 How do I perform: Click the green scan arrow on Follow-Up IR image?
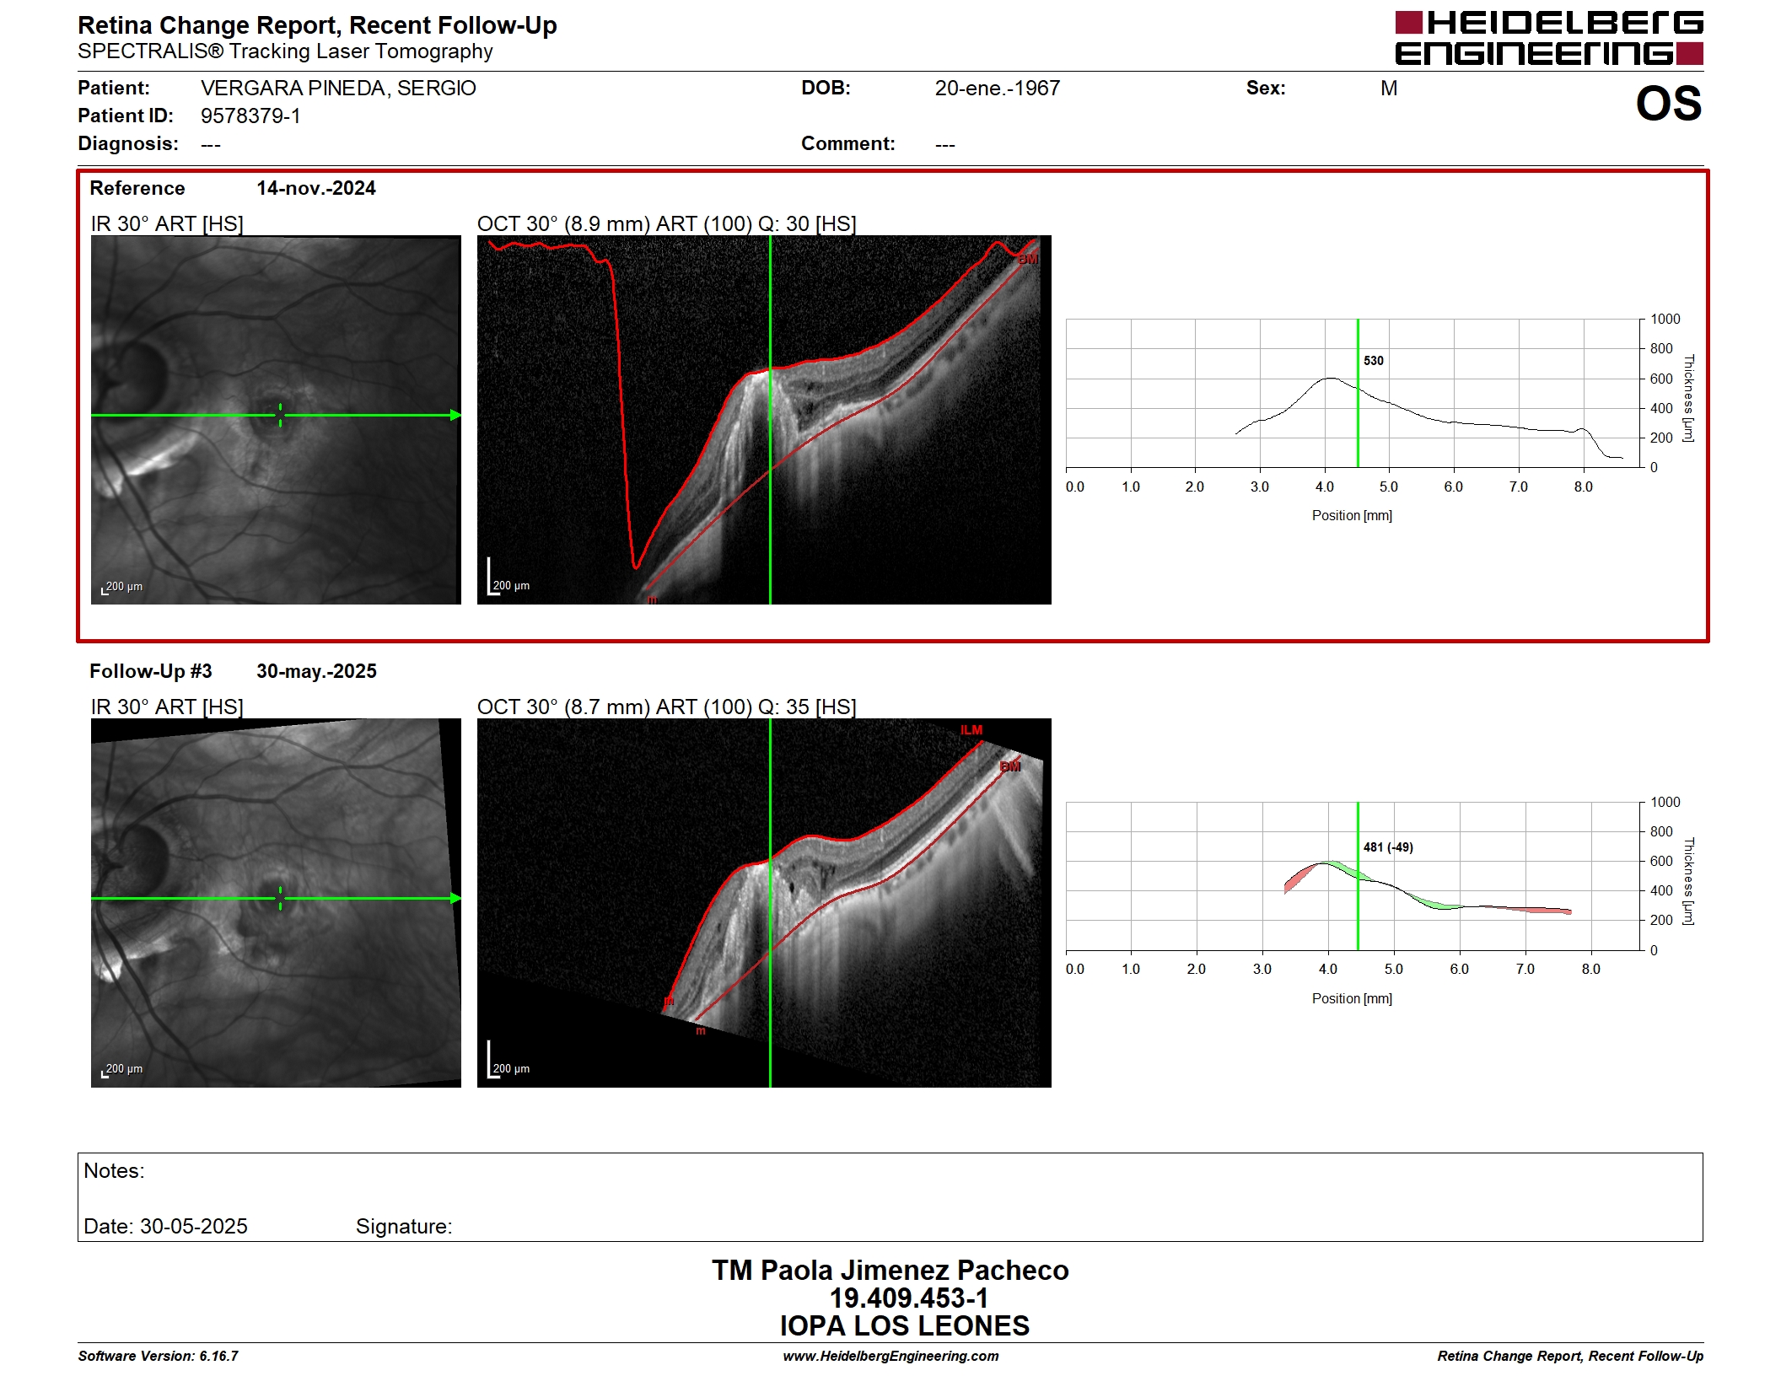click(x=276, y=898)
